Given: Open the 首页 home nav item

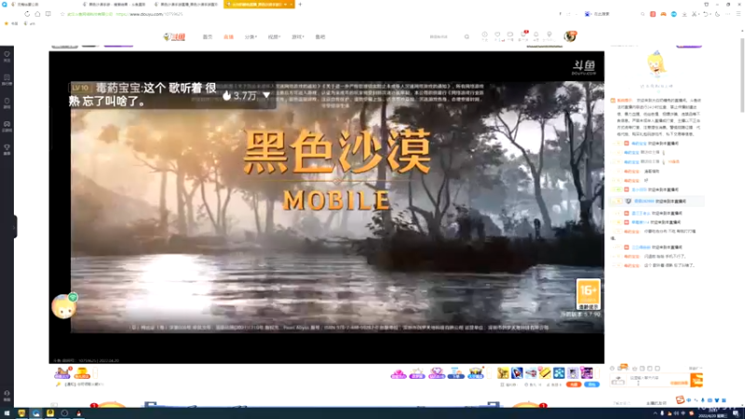Looking at the screenshot, I should click(208, 36).
